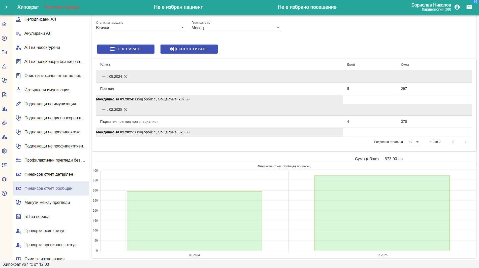Click the 09.2024 chart bar
The height and width of the screenshot is (268, 479).
194,221
